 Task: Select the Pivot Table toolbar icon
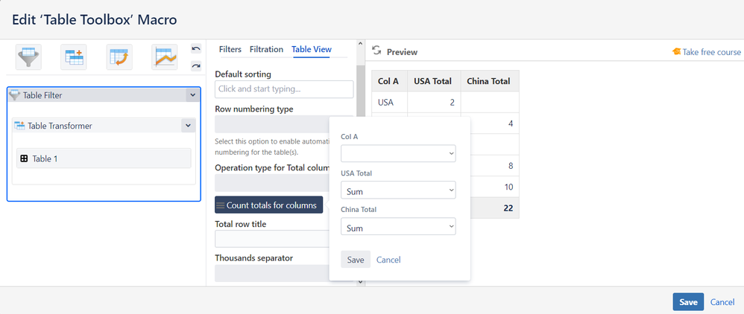pos(119,57)
